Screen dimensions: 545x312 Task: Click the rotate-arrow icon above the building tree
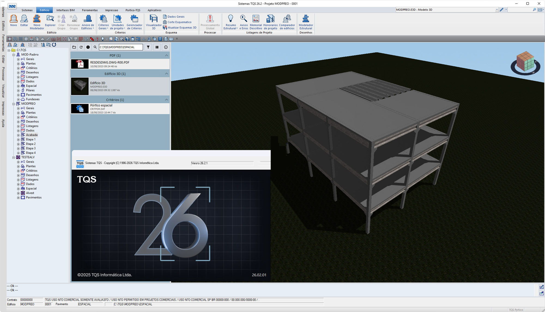(x=54, y=45)
